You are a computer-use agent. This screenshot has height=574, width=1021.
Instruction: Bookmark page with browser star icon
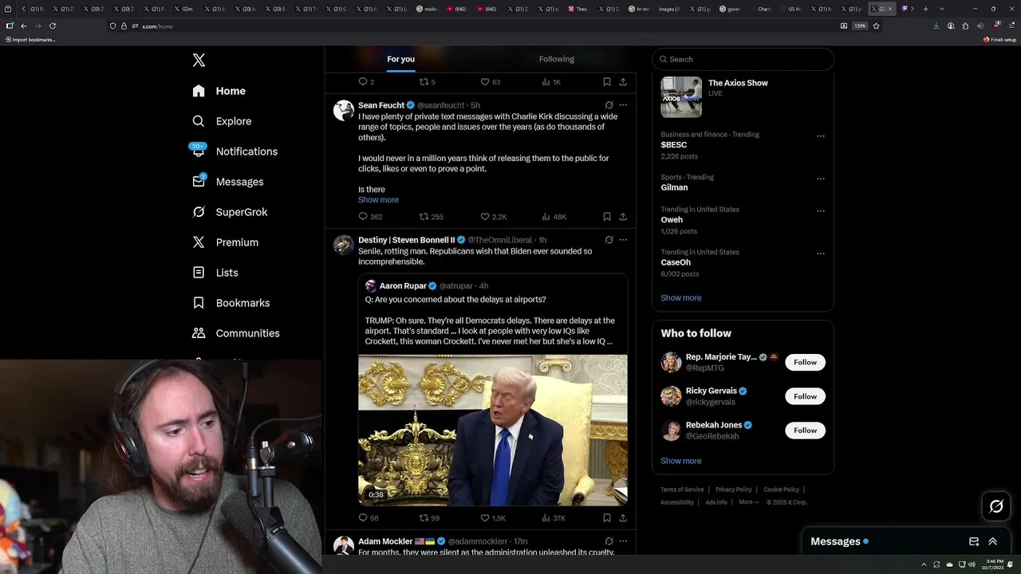pos(876,26)
